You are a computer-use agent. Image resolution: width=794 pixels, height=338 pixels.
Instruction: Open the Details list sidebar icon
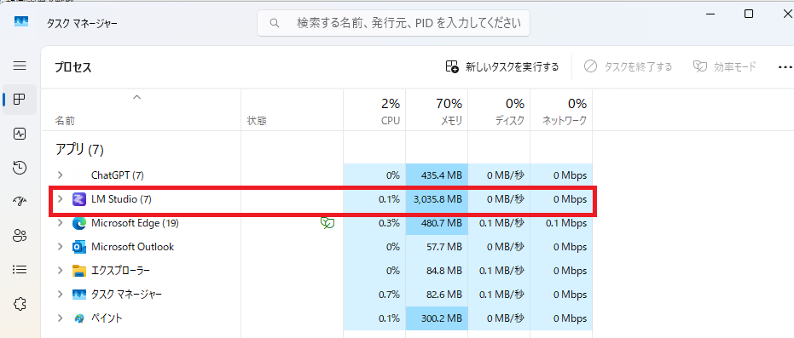pyautogui.click(x=20, y=270)
